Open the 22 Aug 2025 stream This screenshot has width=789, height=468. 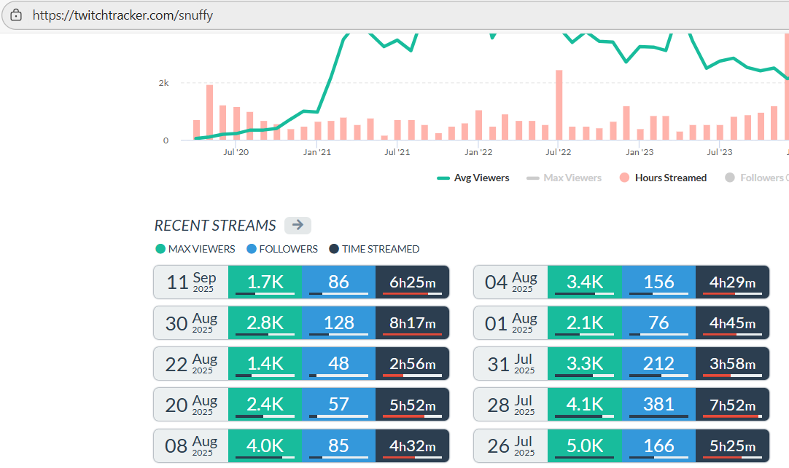click(301, 363)
